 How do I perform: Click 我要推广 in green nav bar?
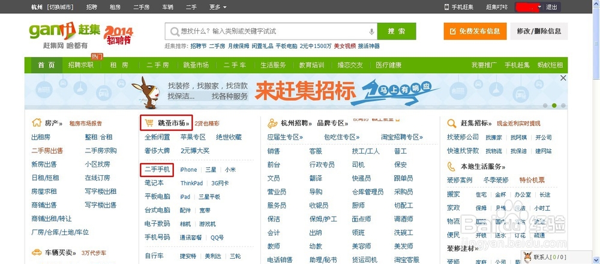coord(484,65)
